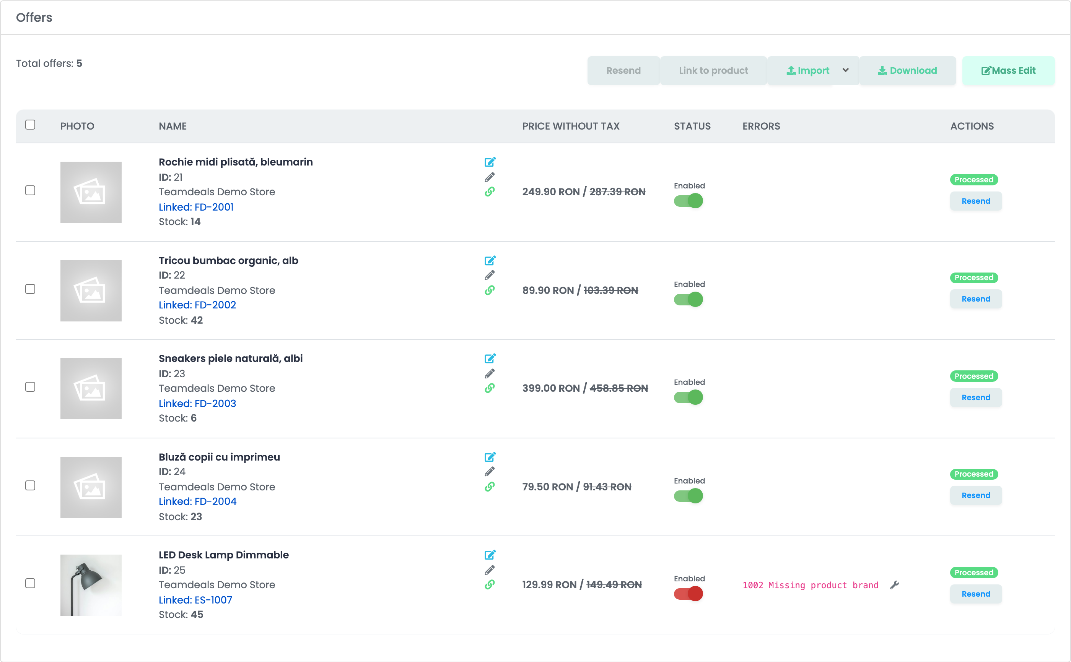
Task: Select checkbox for Tricou bumbac organic row
Action: point(30,289)
